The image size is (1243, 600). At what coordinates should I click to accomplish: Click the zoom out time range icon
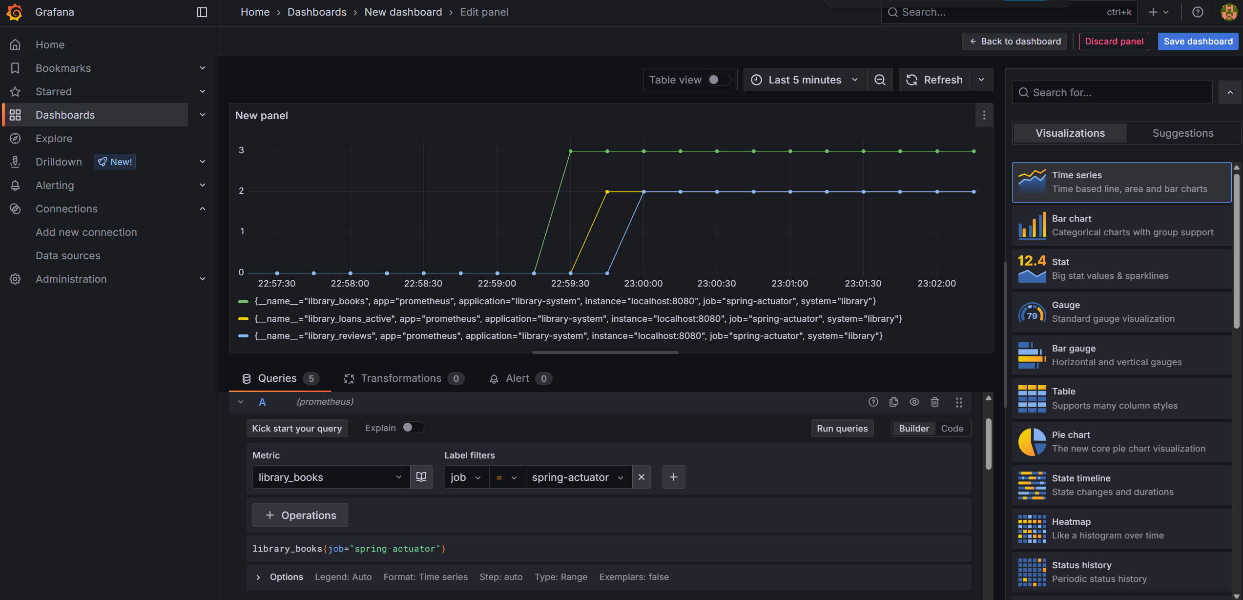tap(879, 80)
